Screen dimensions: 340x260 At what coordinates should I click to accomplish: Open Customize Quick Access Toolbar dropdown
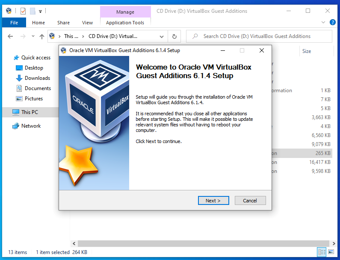click(40, 11)
